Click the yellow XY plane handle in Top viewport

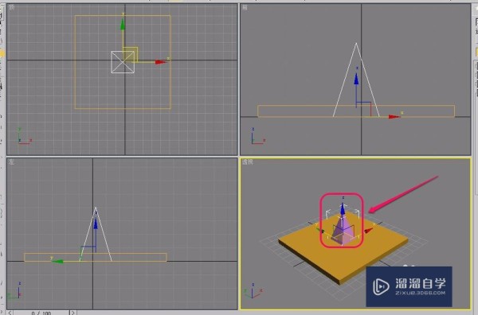pyautogui.click(x=131, y=54)
